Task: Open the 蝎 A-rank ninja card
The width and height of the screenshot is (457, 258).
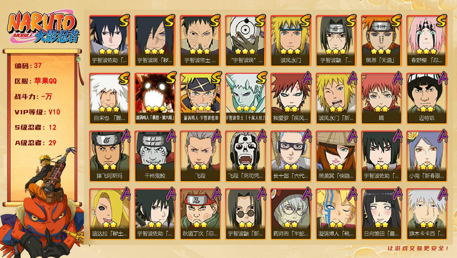Action: coord(381,99)
